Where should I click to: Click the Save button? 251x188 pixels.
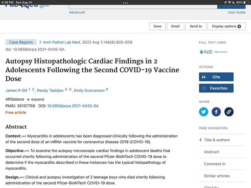157,26
